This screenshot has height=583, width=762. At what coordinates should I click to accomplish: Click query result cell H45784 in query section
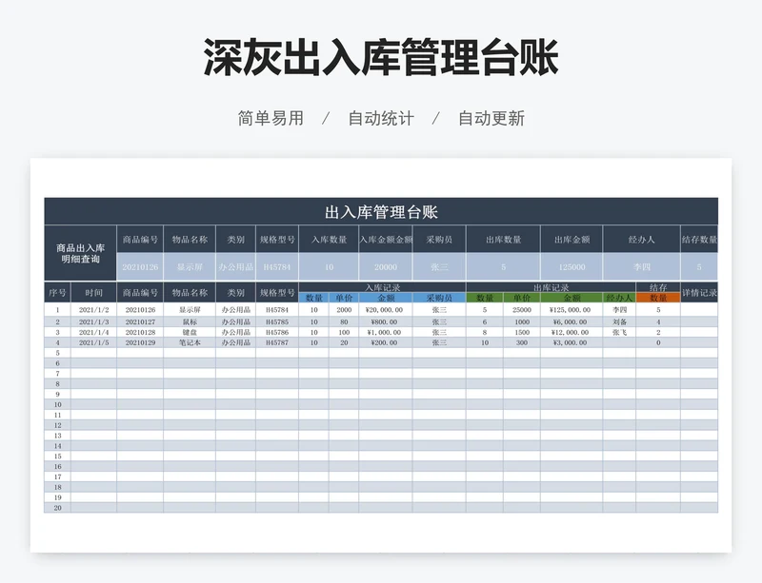(x=277, y=267)
